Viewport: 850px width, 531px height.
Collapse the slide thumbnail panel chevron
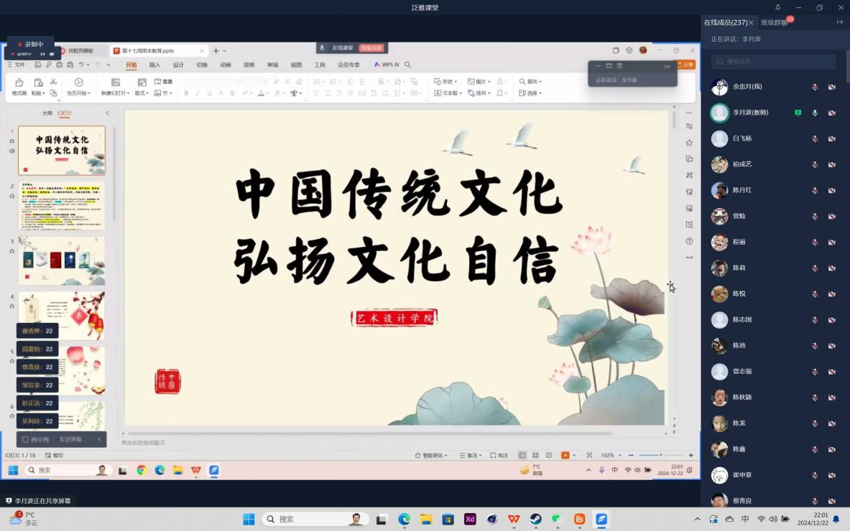(x=107, y=113)
